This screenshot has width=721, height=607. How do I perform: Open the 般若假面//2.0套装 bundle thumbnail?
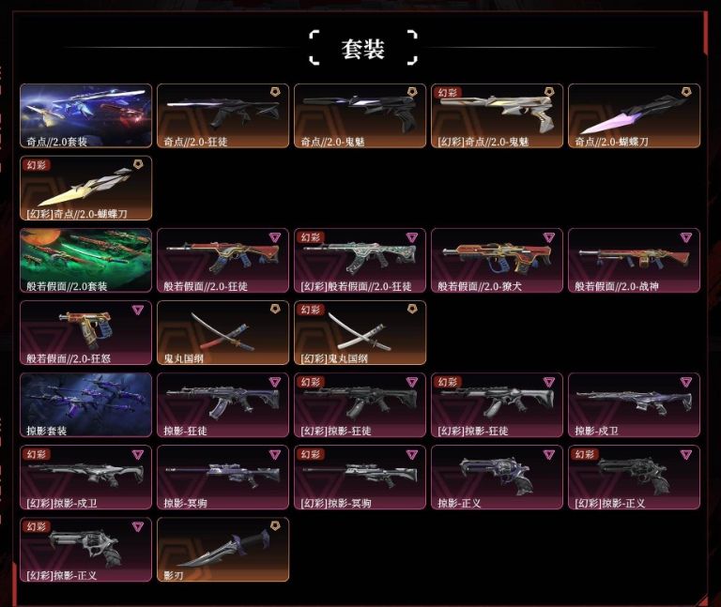85,261
